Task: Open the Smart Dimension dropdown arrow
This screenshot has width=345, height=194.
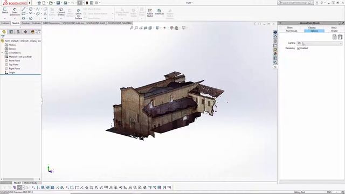Action: coord(15,19)
